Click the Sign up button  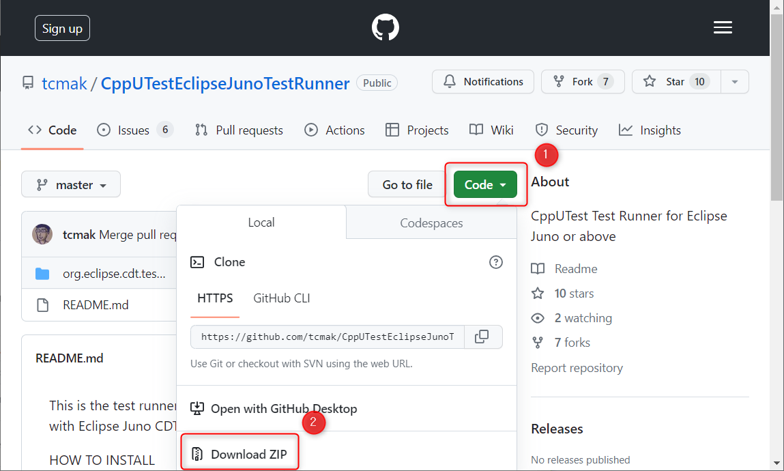pos(63,28)
